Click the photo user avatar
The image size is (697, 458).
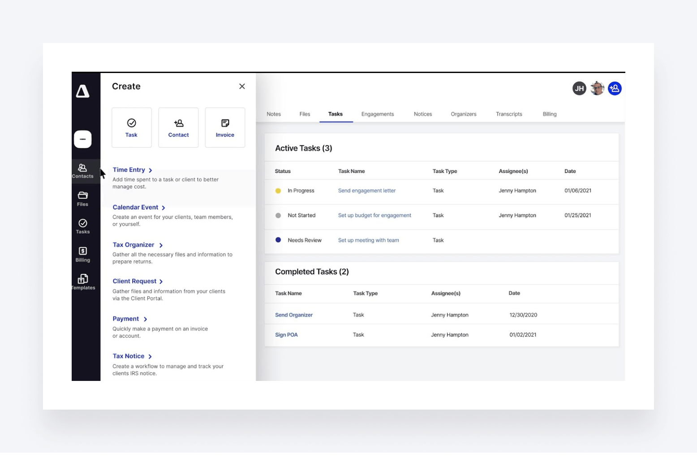pos(597,88)
